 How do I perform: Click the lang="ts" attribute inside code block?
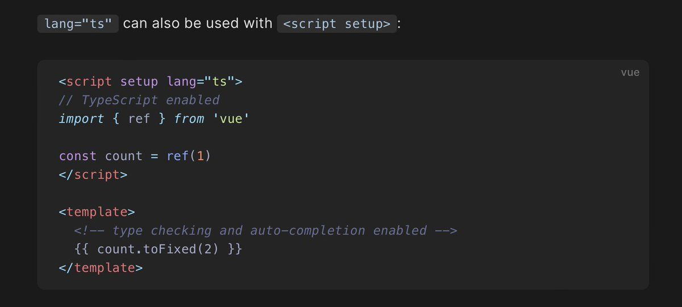tap(201, 81)
